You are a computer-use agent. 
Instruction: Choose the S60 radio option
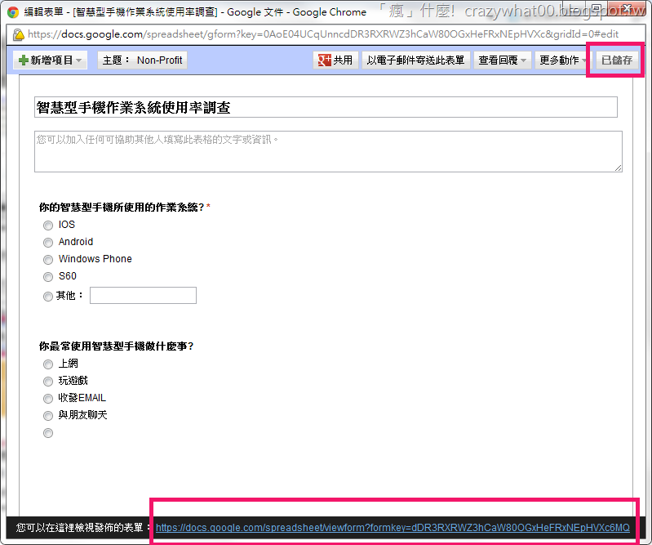coord(48,276)
